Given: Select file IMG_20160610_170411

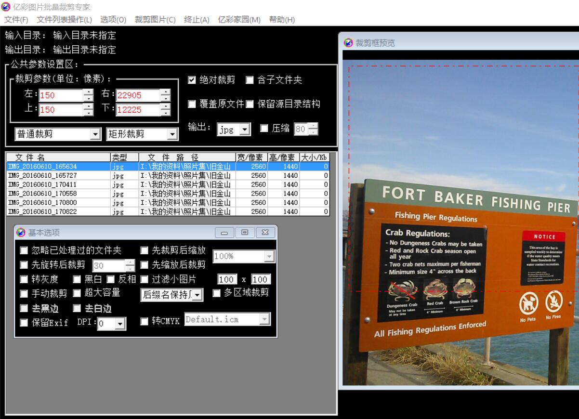Looking at the screenshot, I should (x=168, y=184).
